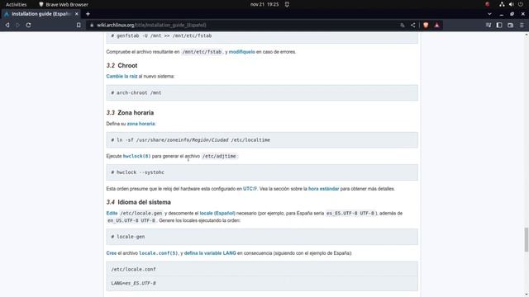Open the 'zona horaria' link
Screen dimensions: 529x297
coord(141,124)
